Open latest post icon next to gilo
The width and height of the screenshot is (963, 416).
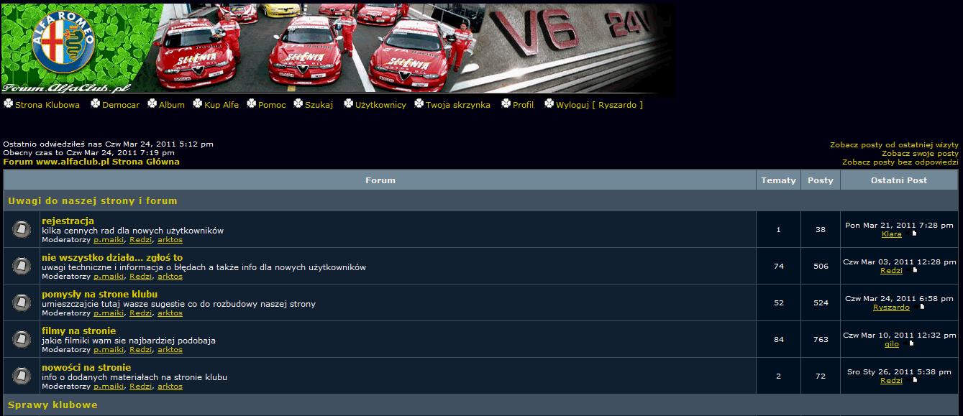(911, 344)
